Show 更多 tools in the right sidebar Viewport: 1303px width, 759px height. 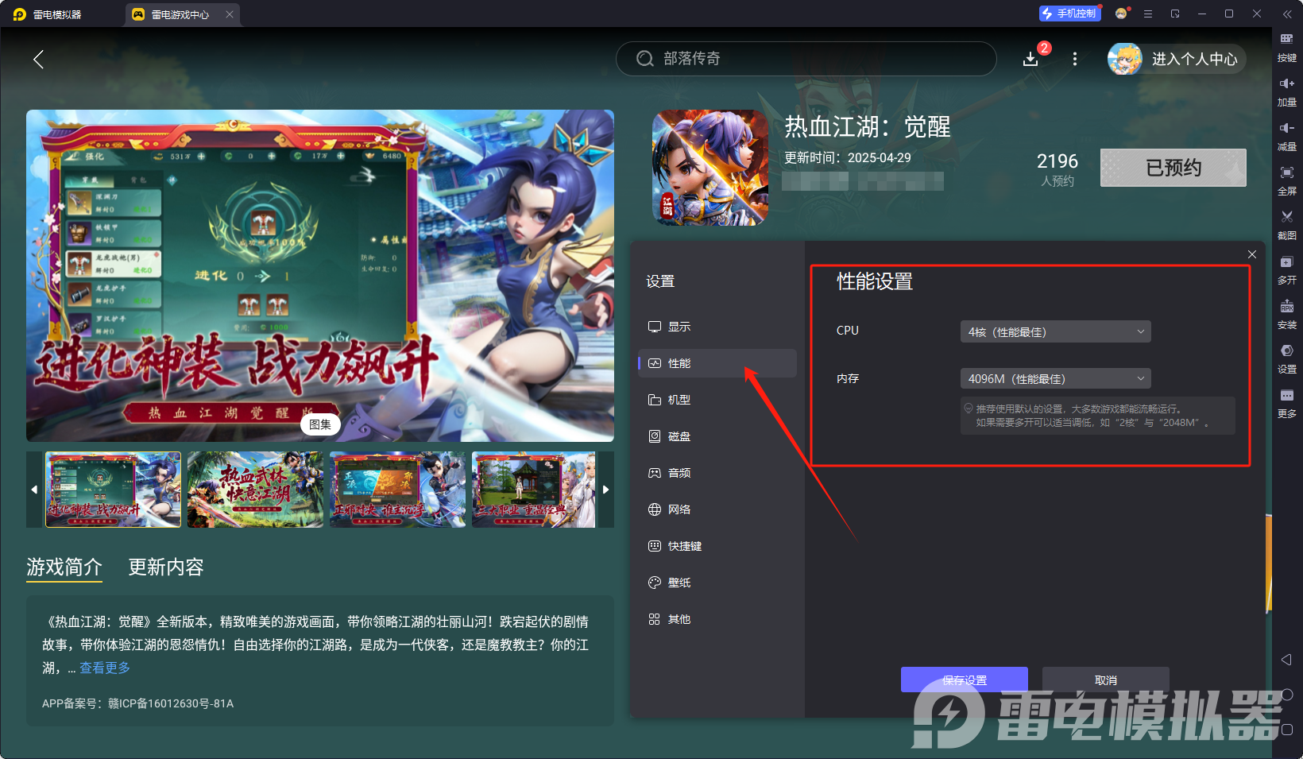pos(1286,402)
